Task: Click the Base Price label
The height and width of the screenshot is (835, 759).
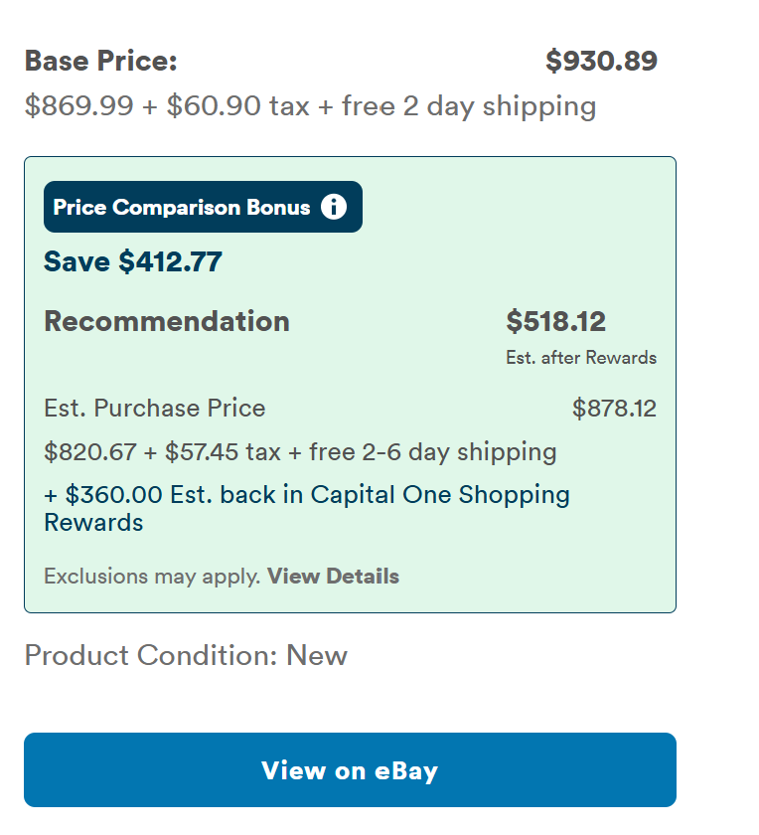Action: pos(100,62)
